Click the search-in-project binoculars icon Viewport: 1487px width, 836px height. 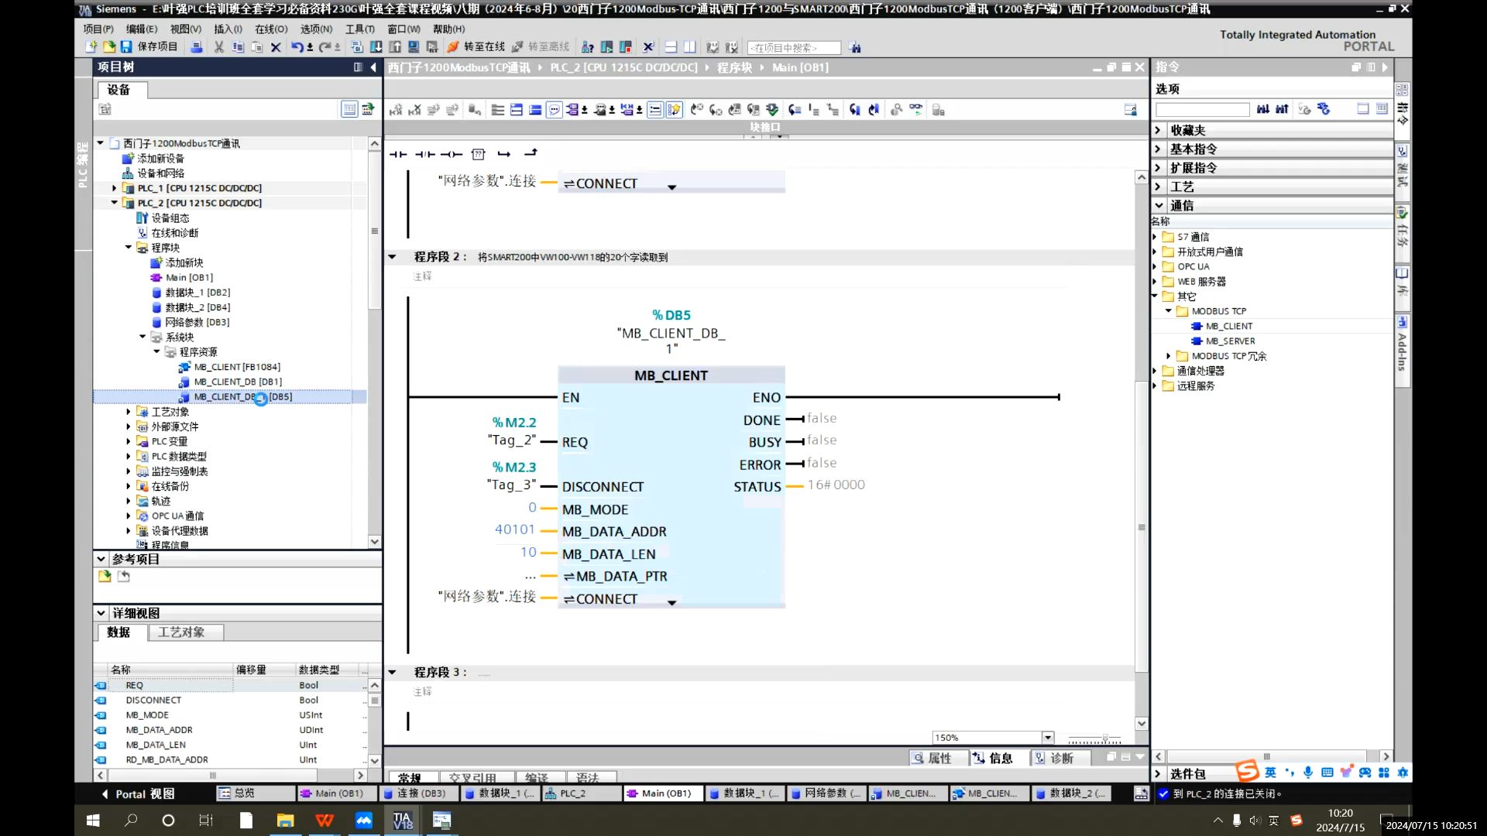(855, 48)
